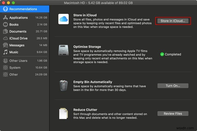Image resolution: width=197 pixels, height=131 pixels.
Task: Minimize the window with yellow button
Action: [8, 3]
